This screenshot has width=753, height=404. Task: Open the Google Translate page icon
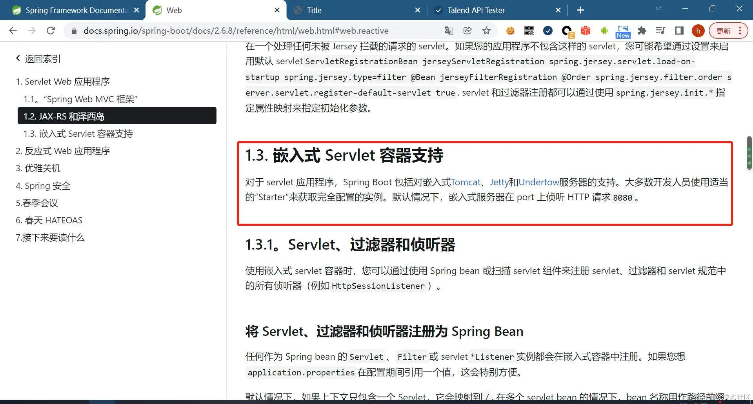click(x=449, y=31)
